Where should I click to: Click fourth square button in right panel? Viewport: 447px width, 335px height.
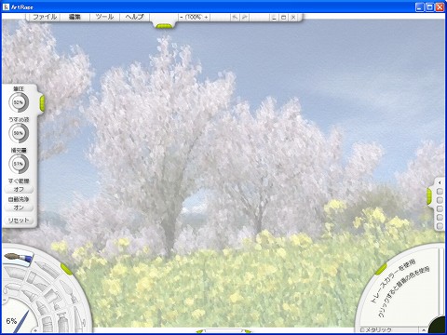[x=440, y=218]
